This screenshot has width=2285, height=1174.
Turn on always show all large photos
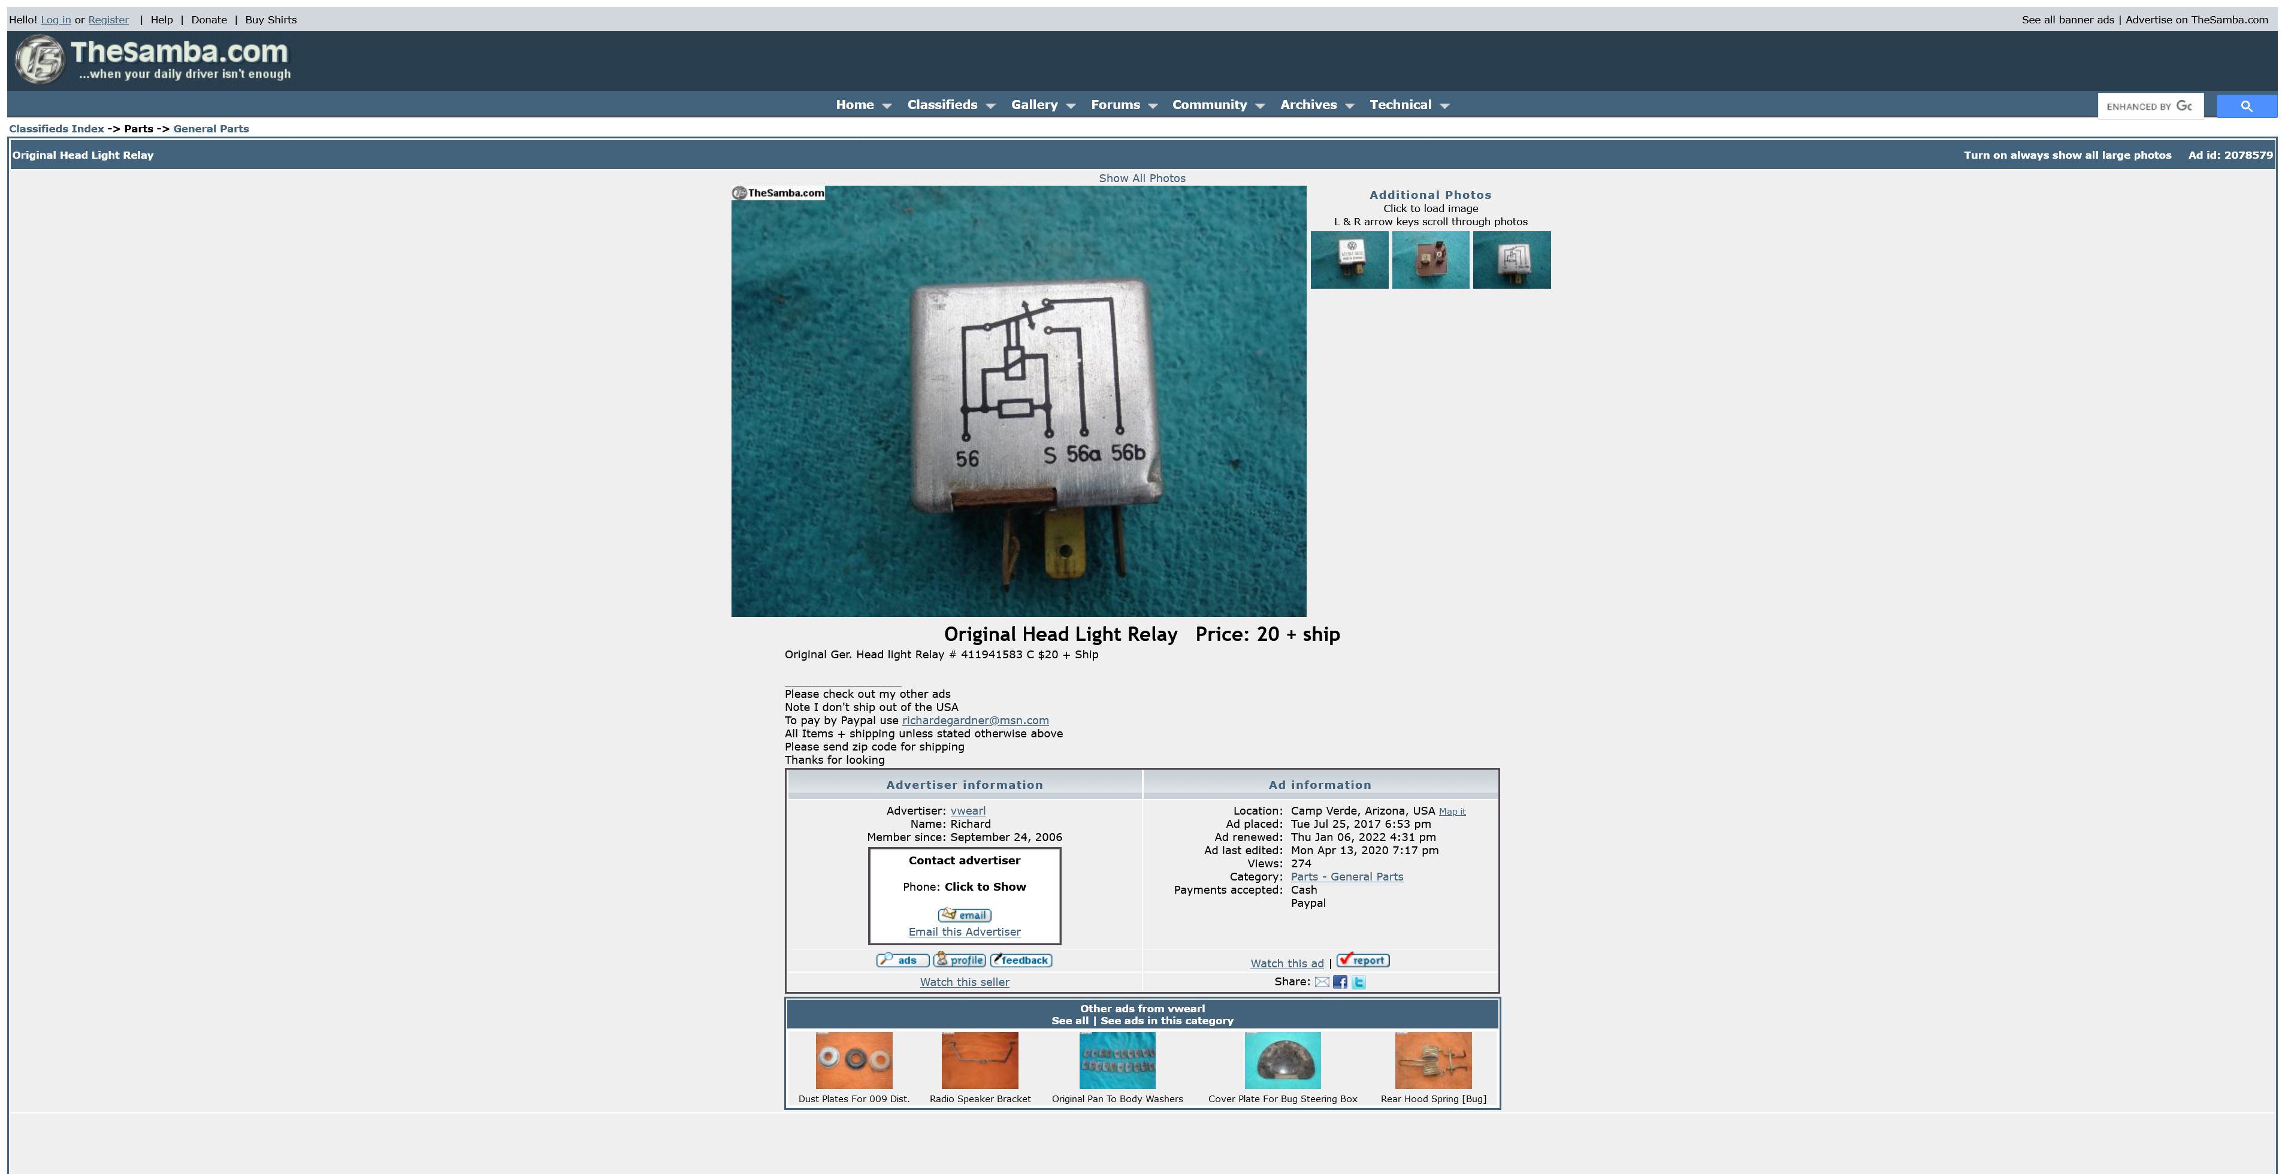2067,155
